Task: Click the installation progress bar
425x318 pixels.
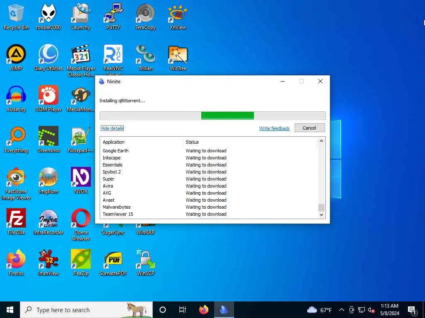Action: [x=212, y=116]
